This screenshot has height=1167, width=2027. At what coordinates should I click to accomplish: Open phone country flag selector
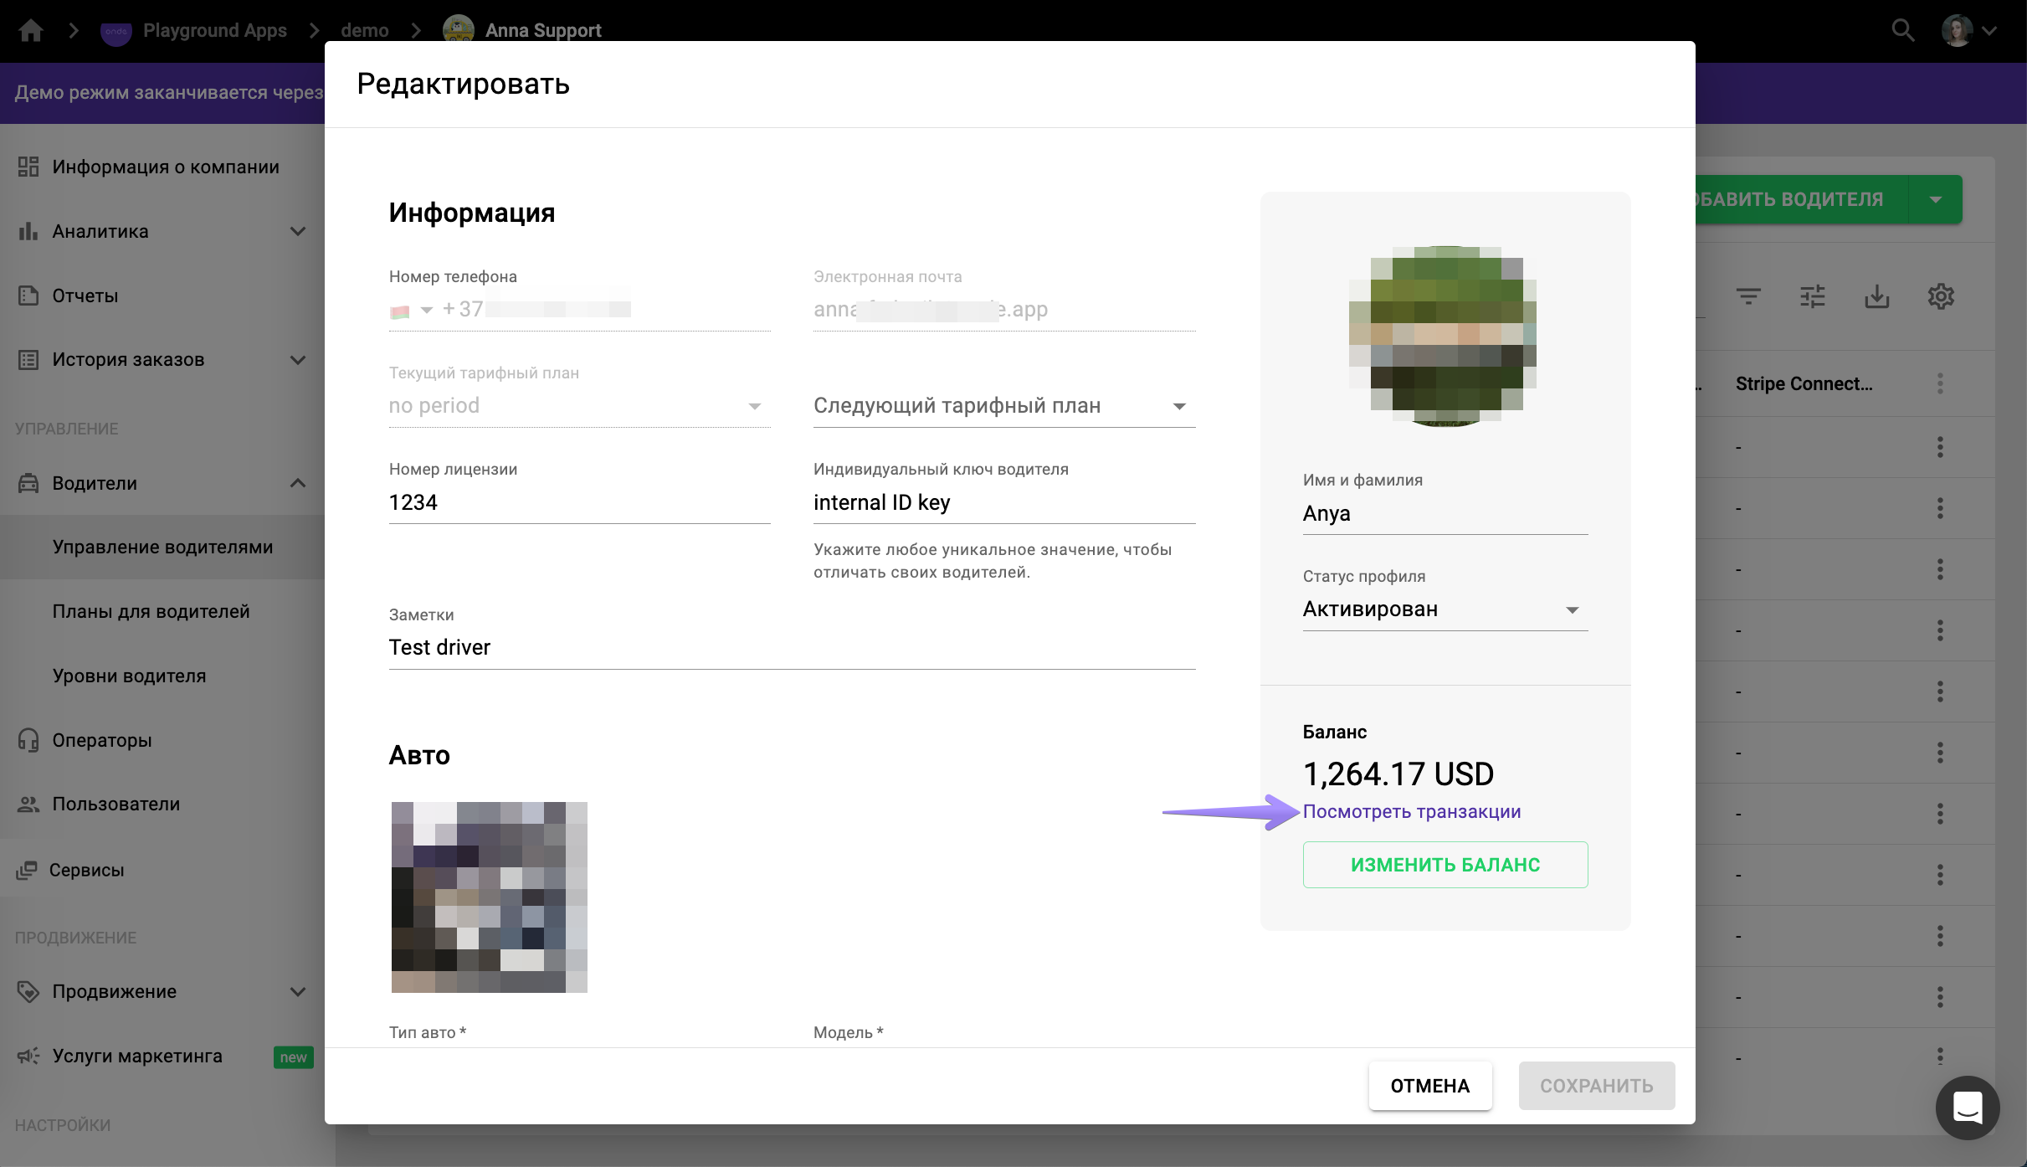pyautogui.click(x=410, y=311)
